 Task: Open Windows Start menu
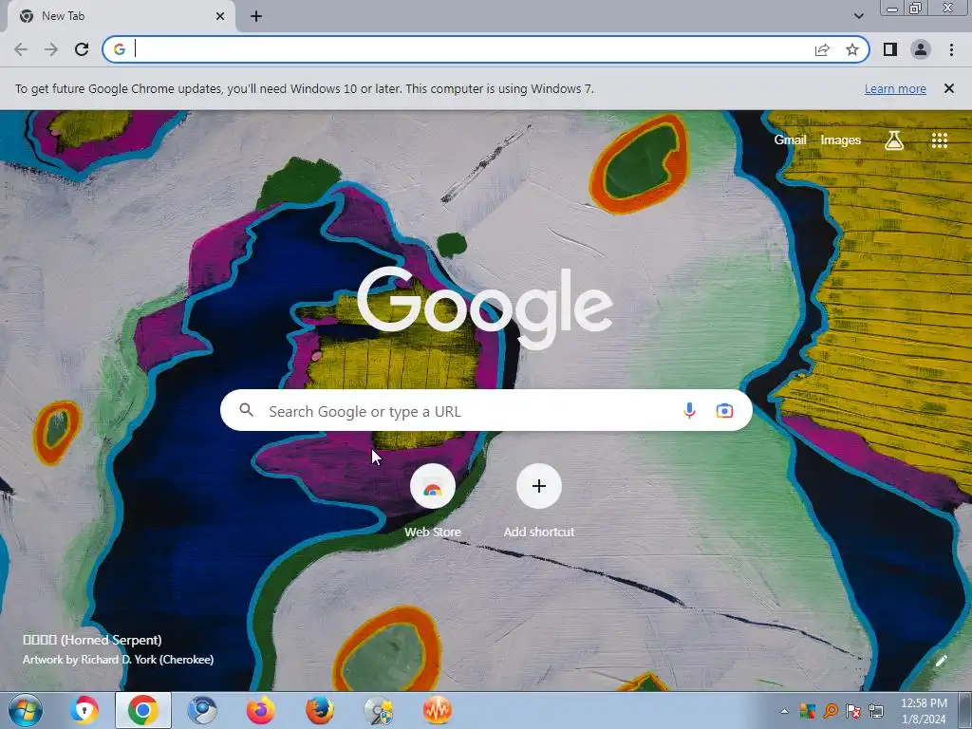click(x=26, y=710)
